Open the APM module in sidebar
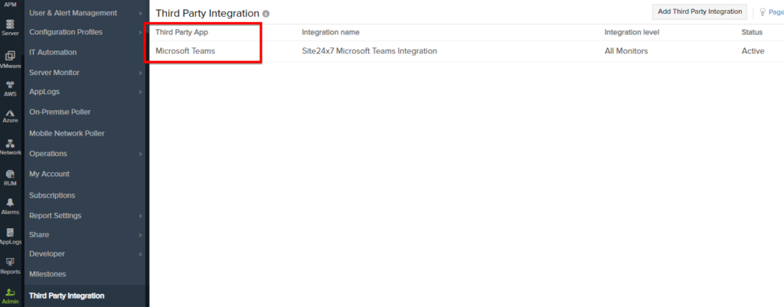The height and width of the screenshot is (307, 784). click(x=10, y=4)
